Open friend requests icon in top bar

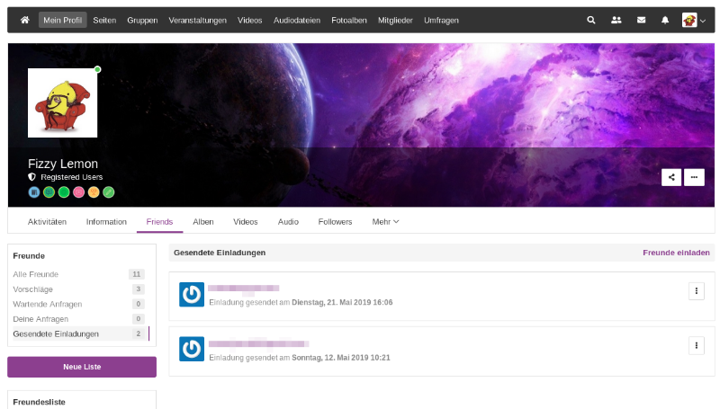click(x=616, y=20)
